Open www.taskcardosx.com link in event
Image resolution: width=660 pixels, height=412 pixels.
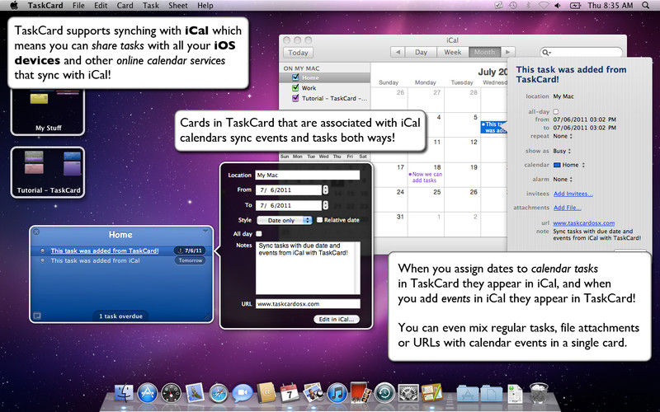click(x=583, y=223)
